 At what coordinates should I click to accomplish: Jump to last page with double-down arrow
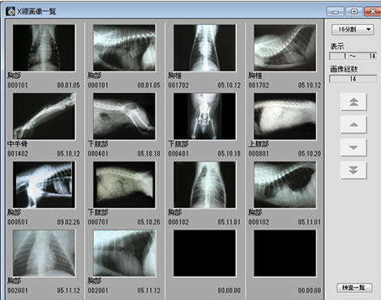click(353, 170)
